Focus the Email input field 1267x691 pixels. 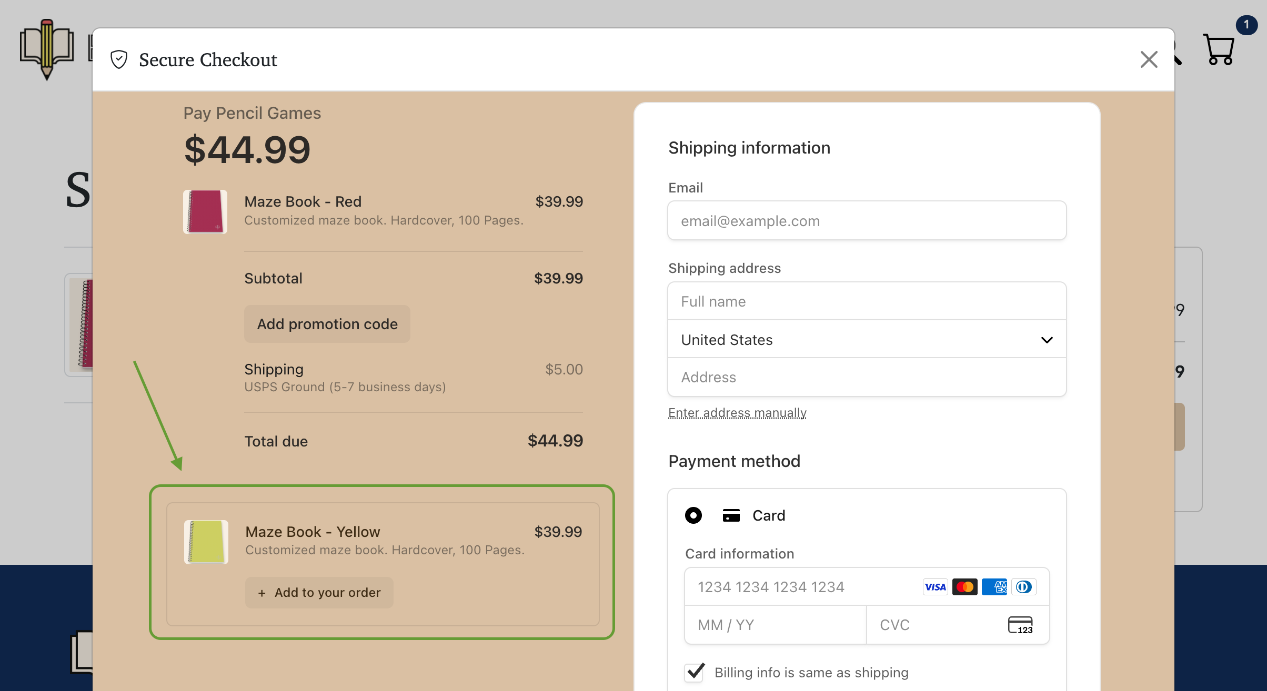click(867, 221)
